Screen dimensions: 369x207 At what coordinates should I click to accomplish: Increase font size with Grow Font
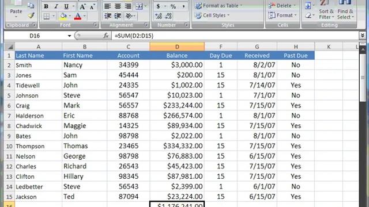click(82, 6)
